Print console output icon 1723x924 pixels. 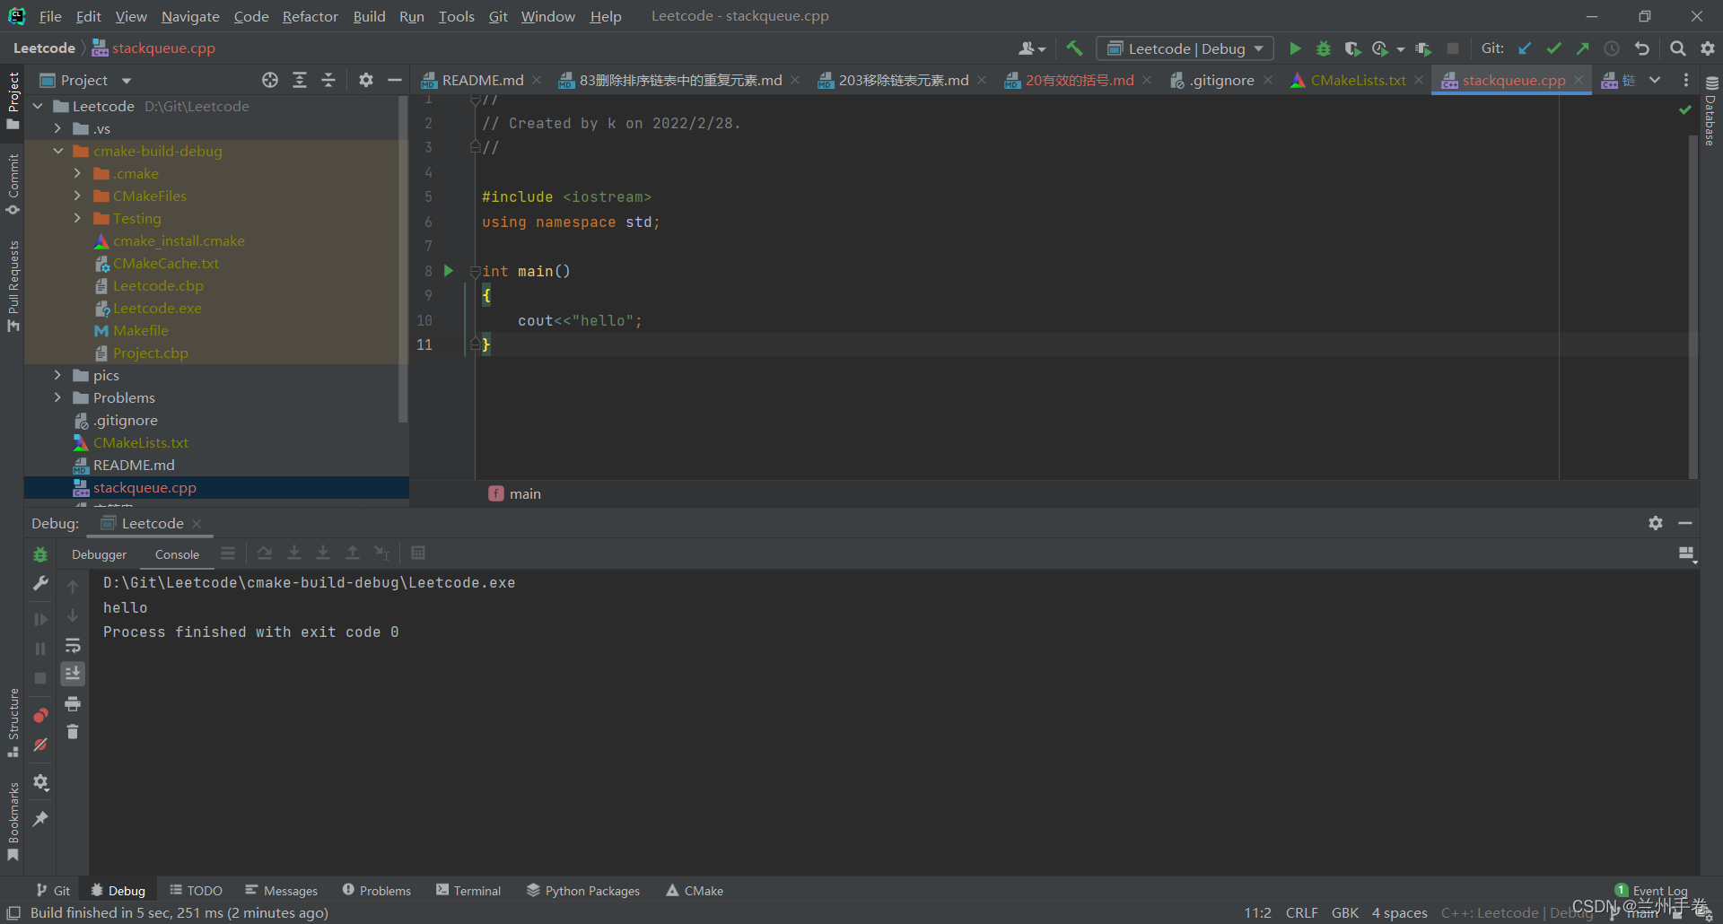73,703
